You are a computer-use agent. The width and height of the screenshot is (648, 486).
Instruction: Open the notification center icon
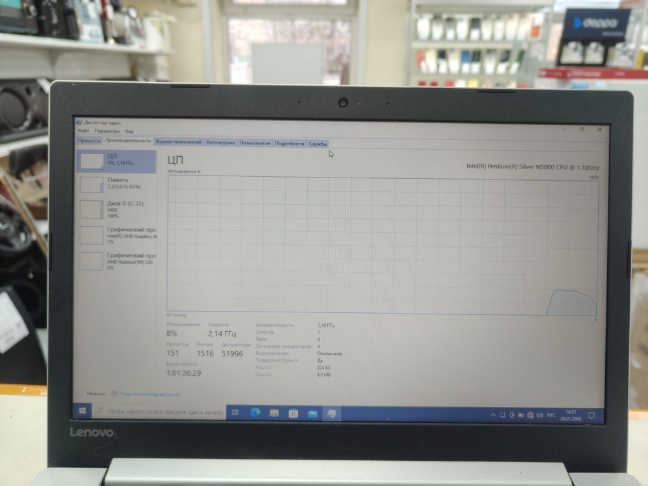click(593, 415)
